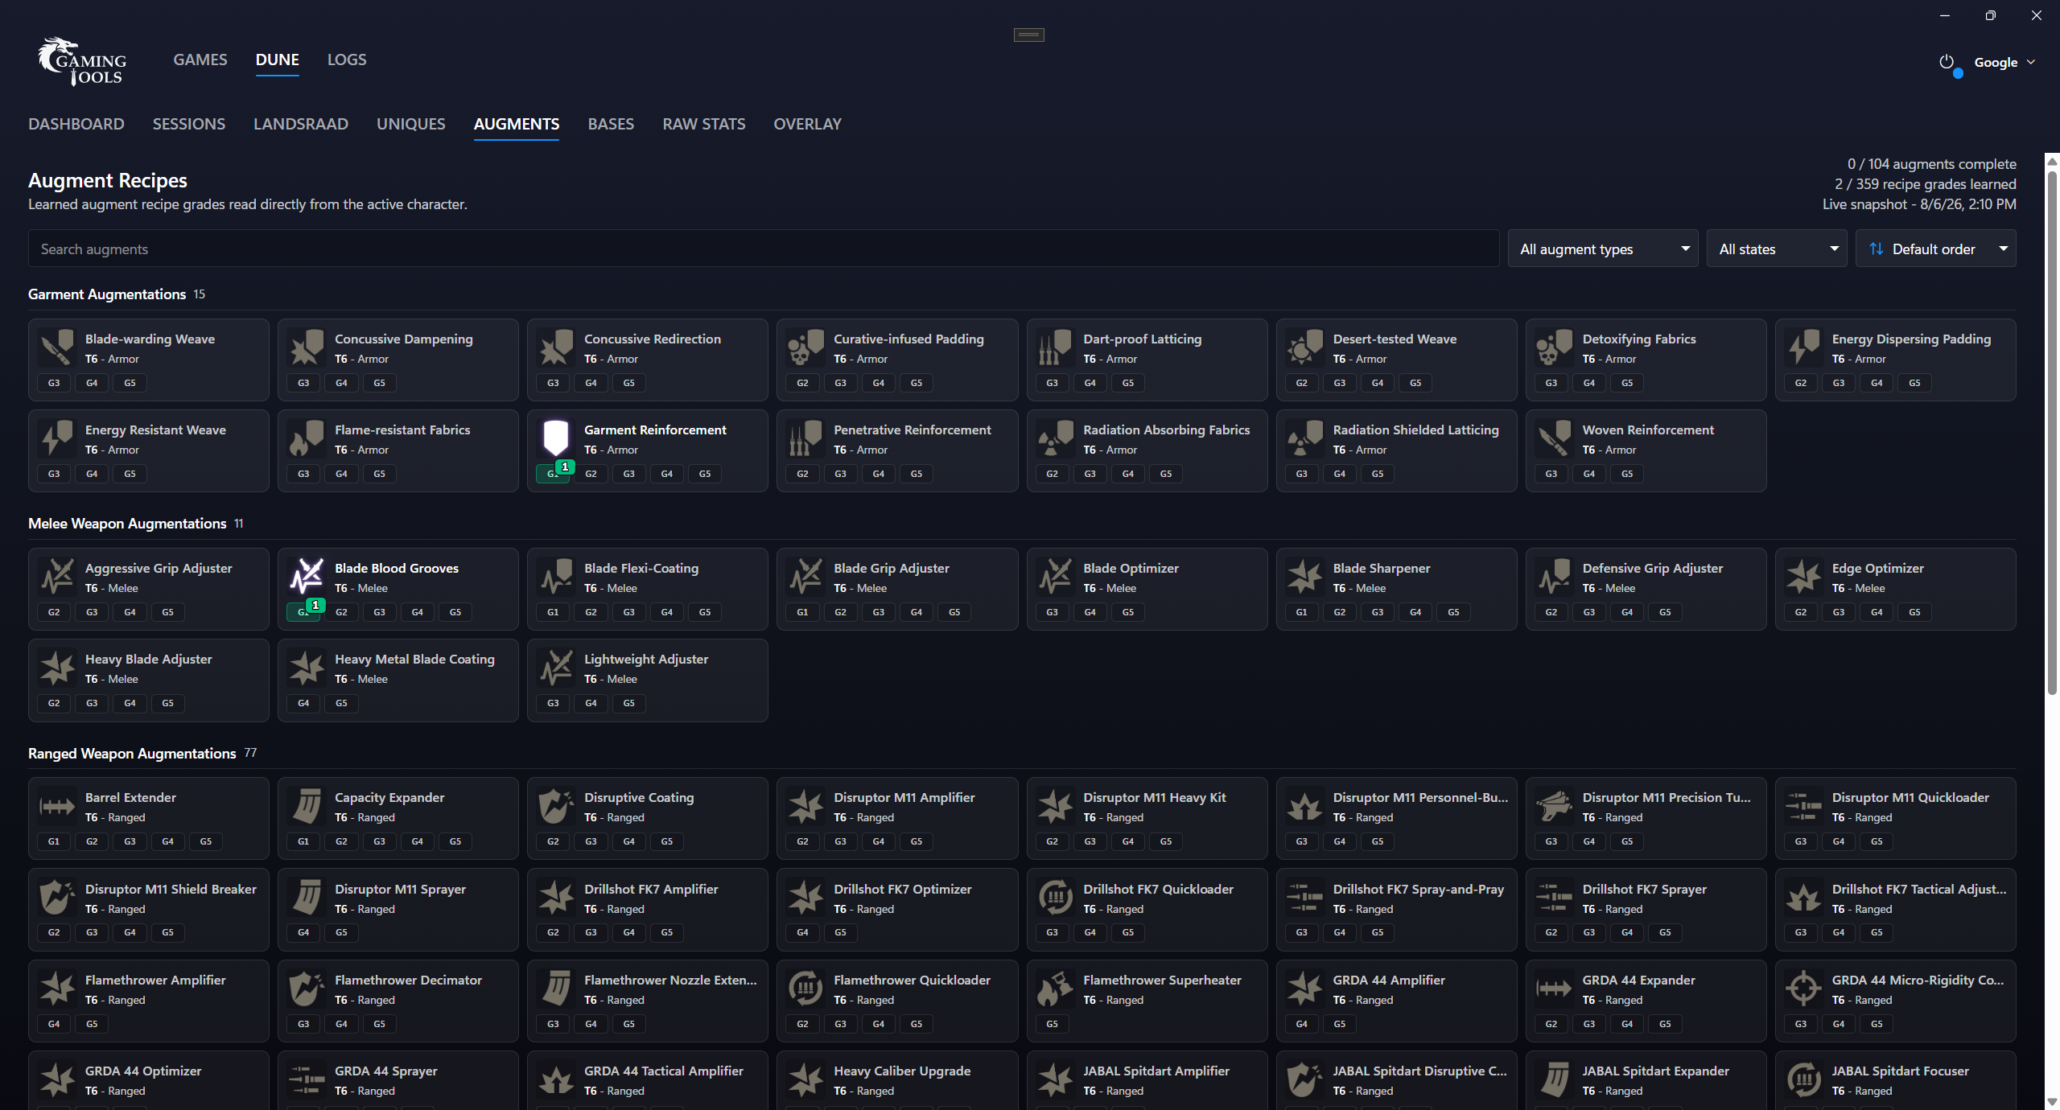Screen dimensions: 2060x1110
Task: Select the Dune section
Action: 278,60
